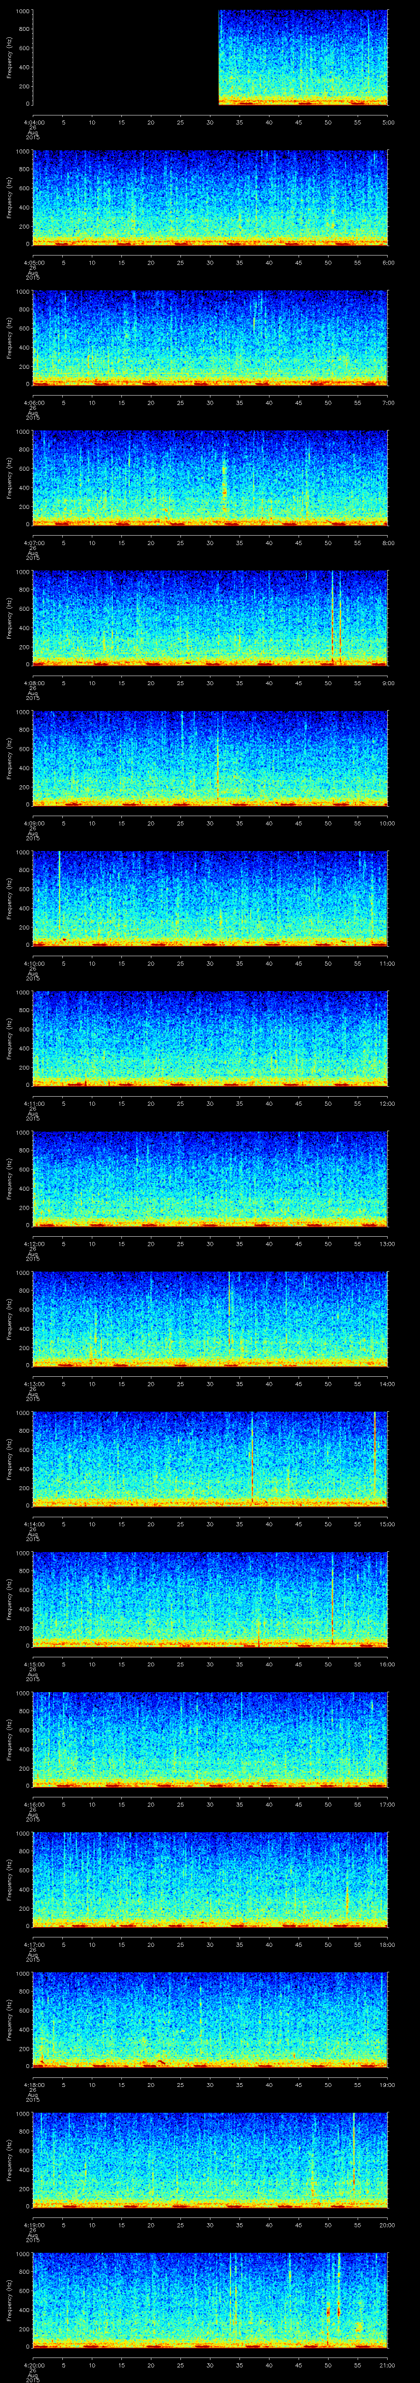Click the 4:04:00 start time label
Viewport: 420px width, 2383px height.
[x=32, y=122]
